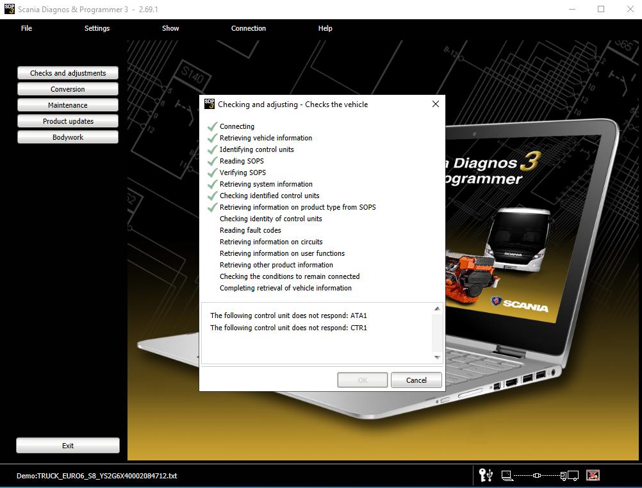Click the VCI adapter icon between laptop and truck

[537, 475]
